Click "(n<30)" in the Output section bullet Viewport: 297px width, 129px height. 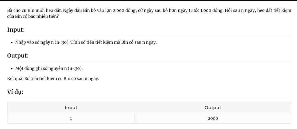click(75, 68)
